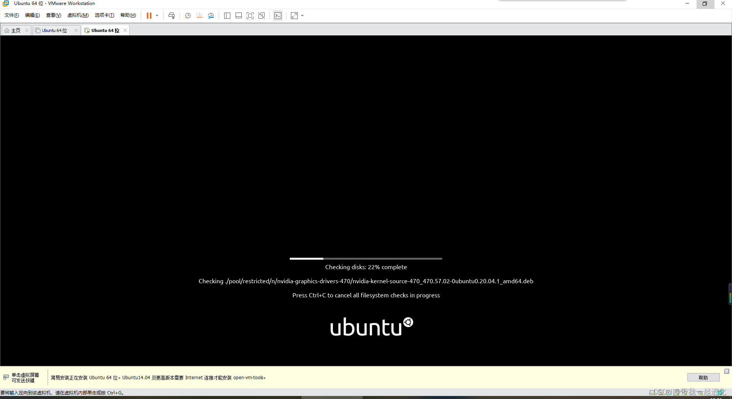The width and height of the screenshot is (732, 399).
Task: Open the 选项卡(T) menu
Action: [x=104, y=15]
